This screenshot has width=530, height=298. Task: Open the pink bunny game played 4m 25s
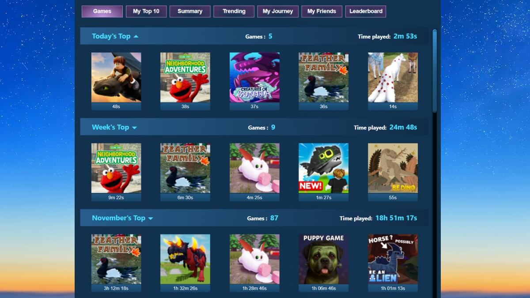click(x=254, y=168)
